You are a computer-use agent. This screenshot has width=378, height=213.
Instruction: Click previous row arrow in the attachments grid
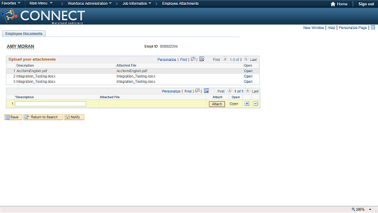tap(225, 59)
